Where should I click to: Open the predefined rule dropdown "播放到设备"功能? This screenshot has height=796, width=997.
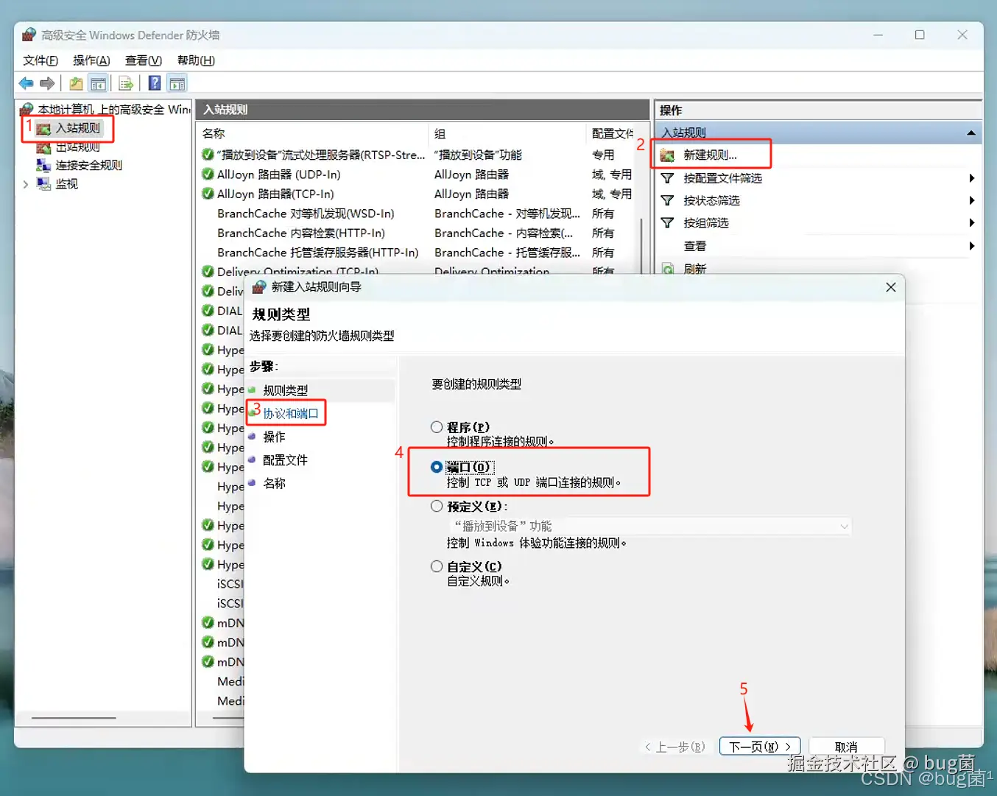649,526
